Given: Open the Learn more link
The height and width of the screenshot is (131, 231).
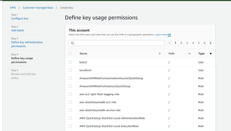Looking at the screenshot, I should tap(161, 35).
